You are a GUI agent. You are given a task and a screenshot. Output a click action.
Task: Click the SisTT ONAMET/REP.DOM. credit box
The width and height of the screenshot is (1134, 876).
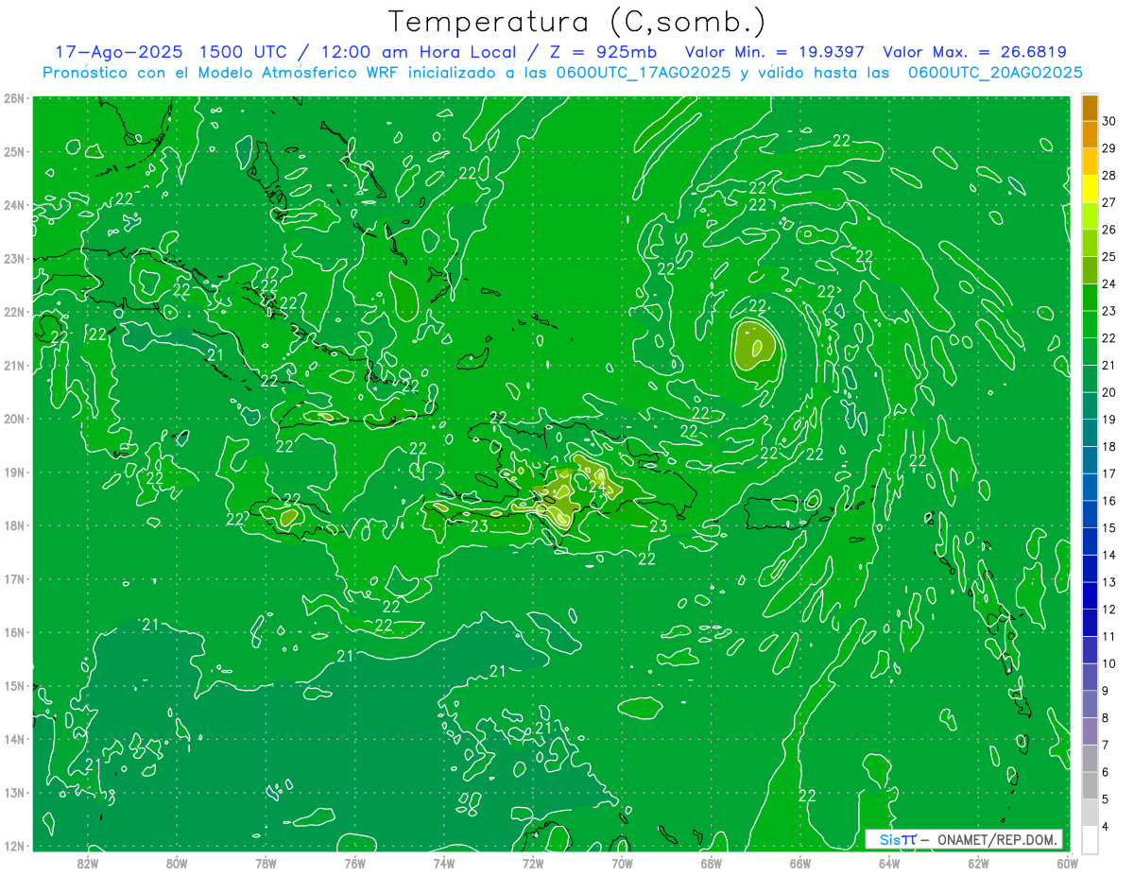(964, 838)
